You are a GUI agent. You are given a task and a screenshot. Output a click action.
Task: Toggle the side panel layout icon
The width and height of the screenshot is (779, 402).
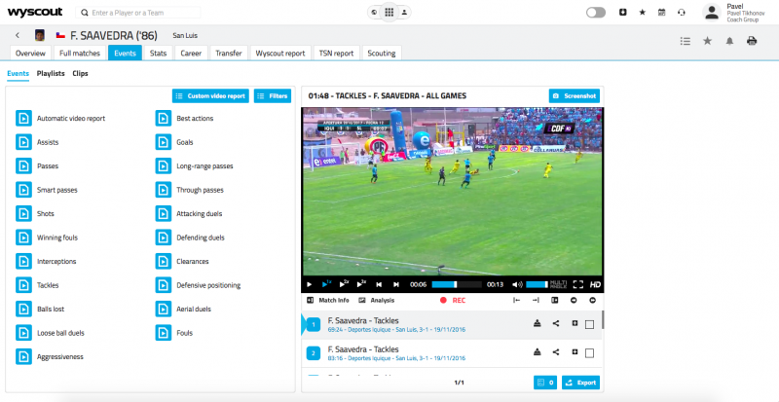click(x=555, y=300)
